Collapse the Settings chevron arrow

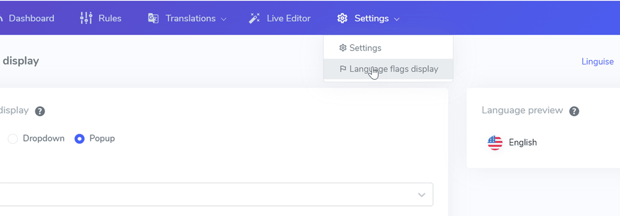397,19
